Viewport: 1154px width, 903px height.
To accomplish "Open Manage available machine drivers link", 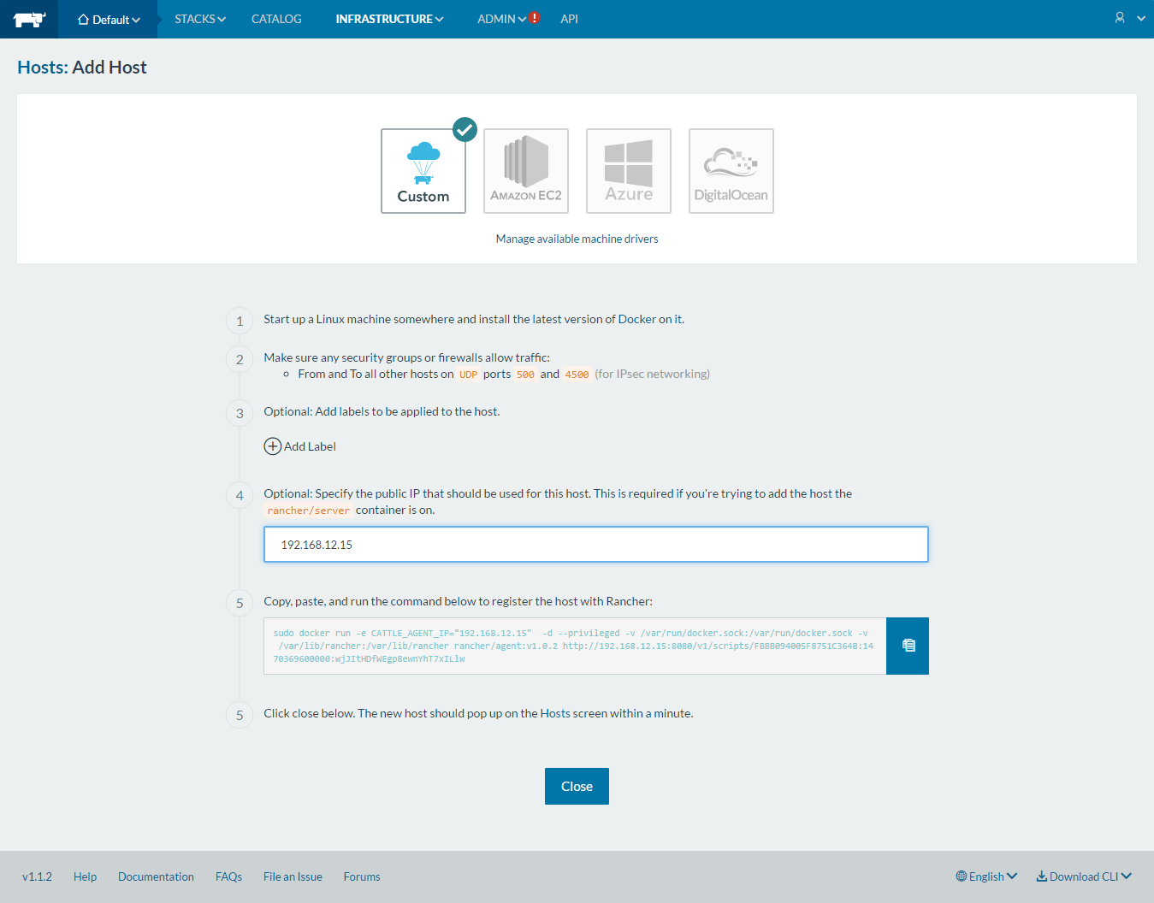I will point(577,239).
